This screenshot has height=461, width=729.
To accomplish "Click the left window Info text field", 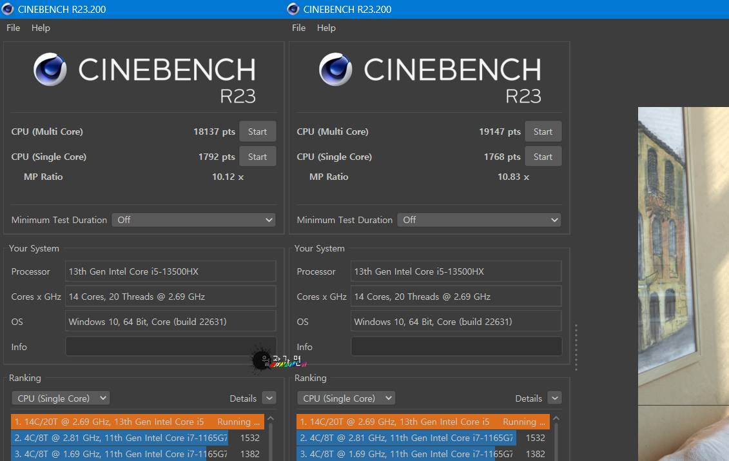I will coord(171,347).
